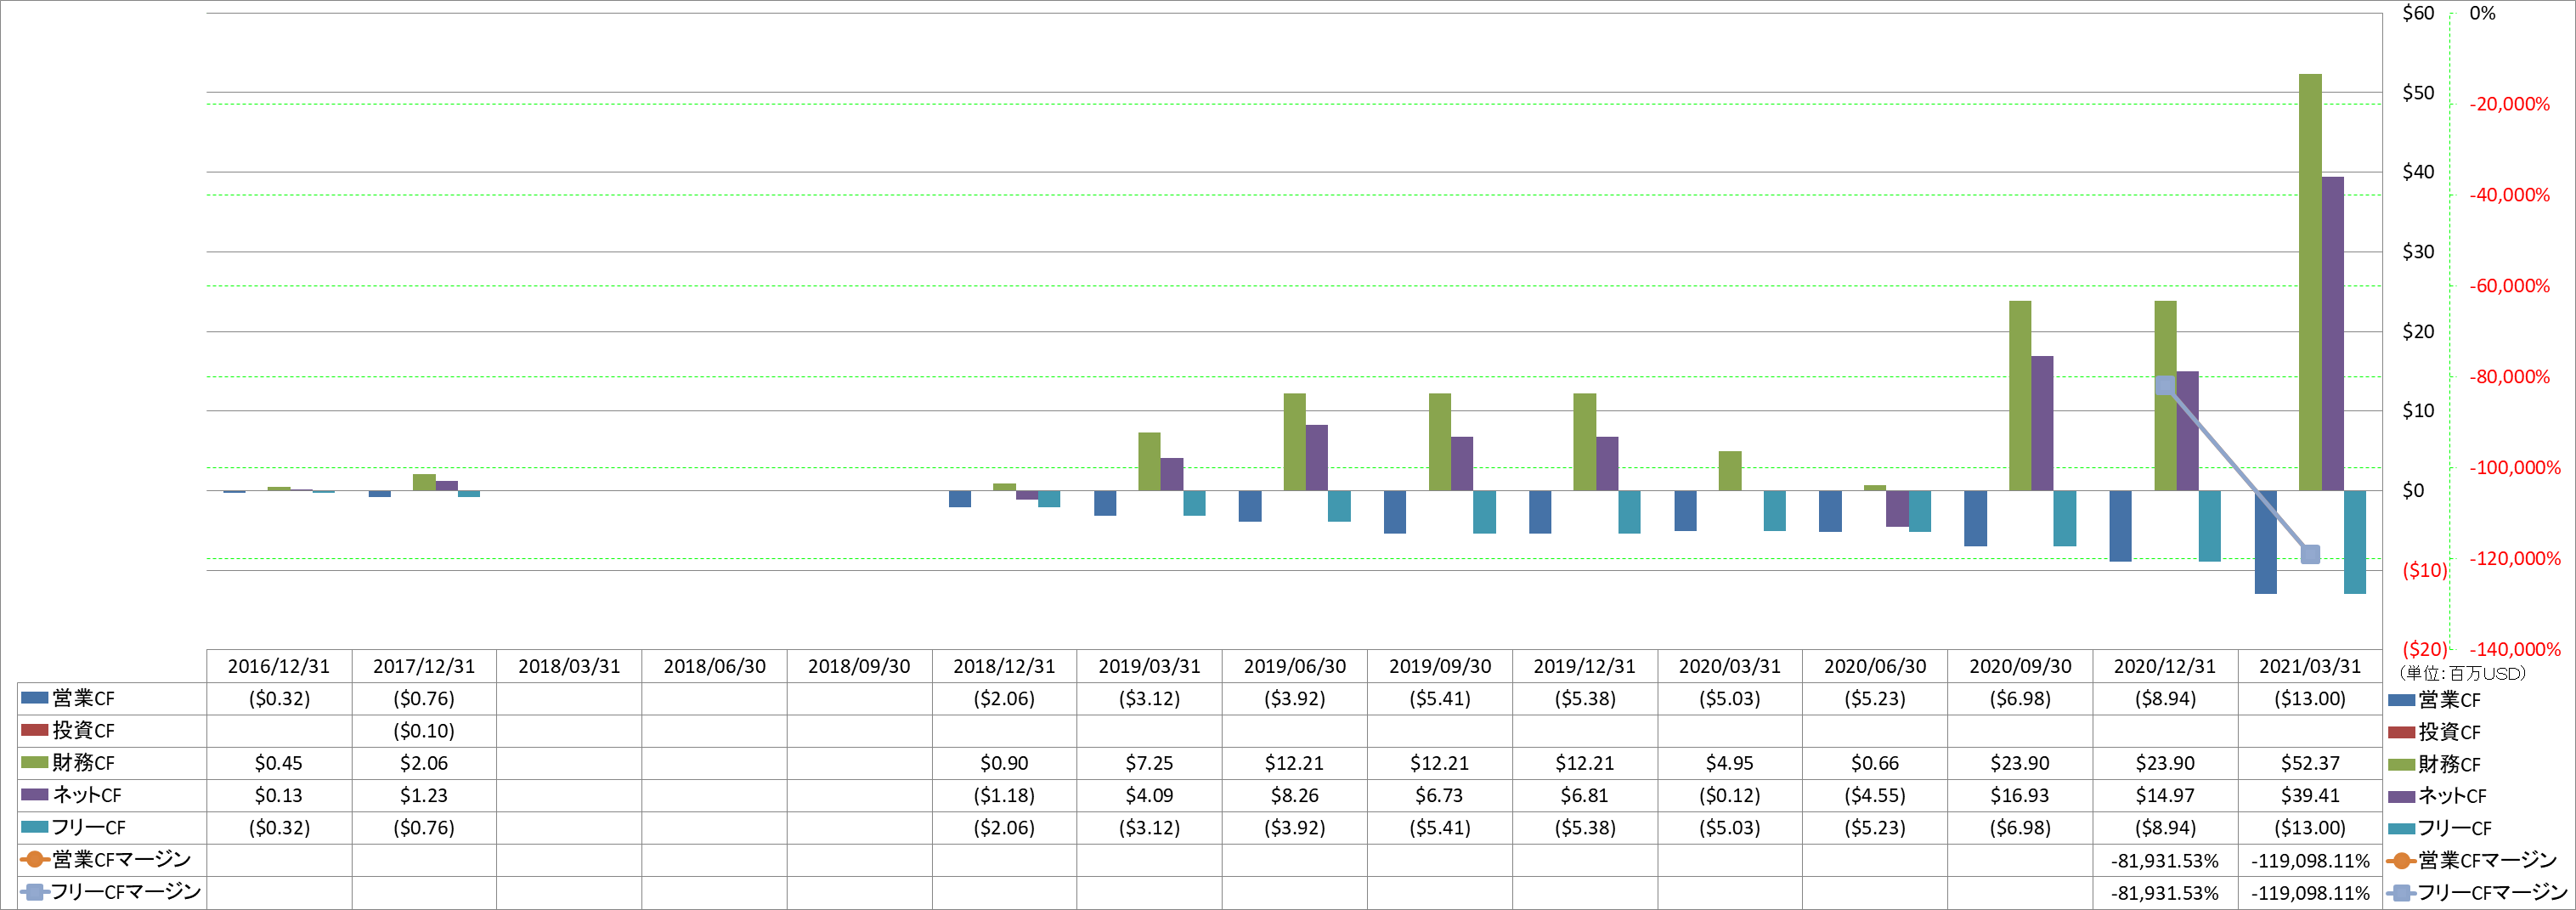Click the 営業CF blue swatch in table row header

click(35, 698)
